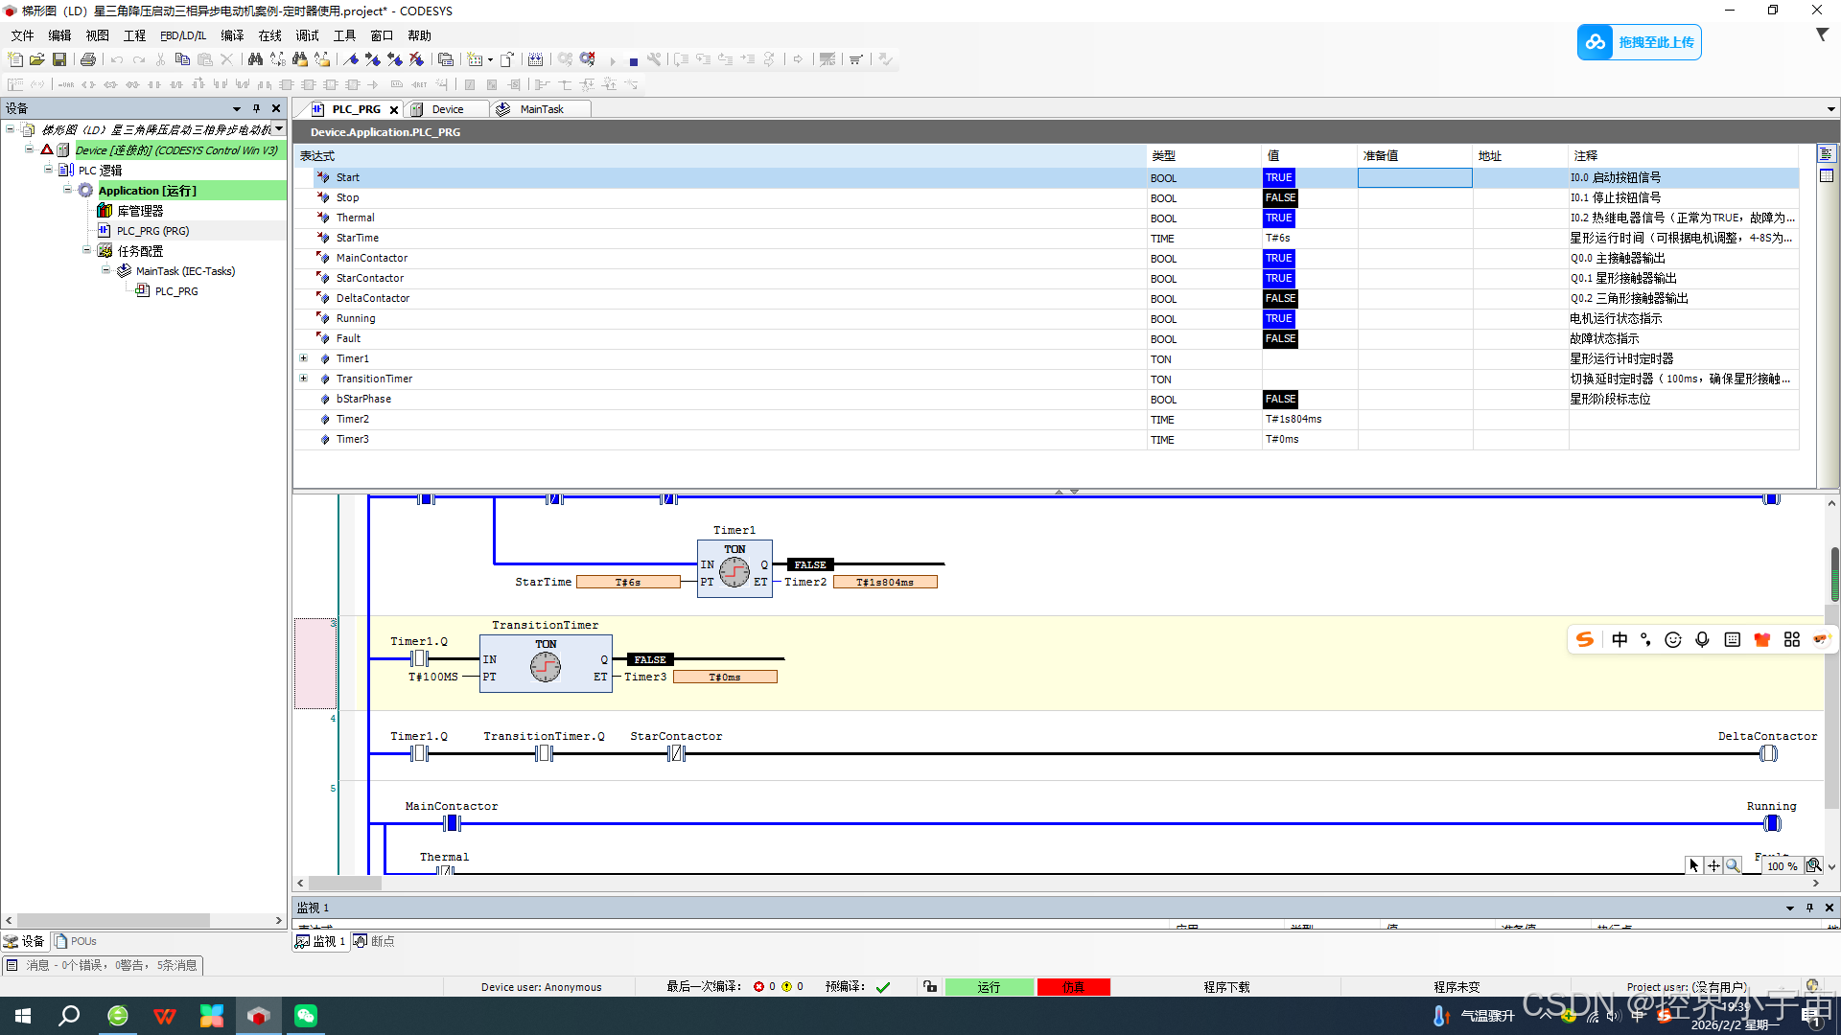The height and width of the screenshot is (1035, 1841).
Task: Select PLC_PRG (PRG) in device tree
Action: click(152, 231)
